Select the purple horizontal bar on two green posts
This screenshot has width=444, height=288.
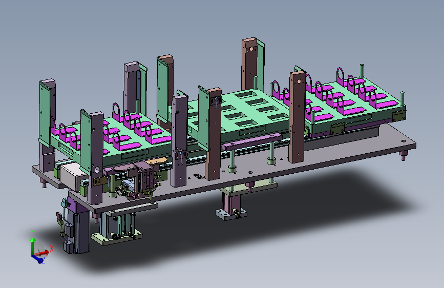pyautogui.click(x=252, y=141)
